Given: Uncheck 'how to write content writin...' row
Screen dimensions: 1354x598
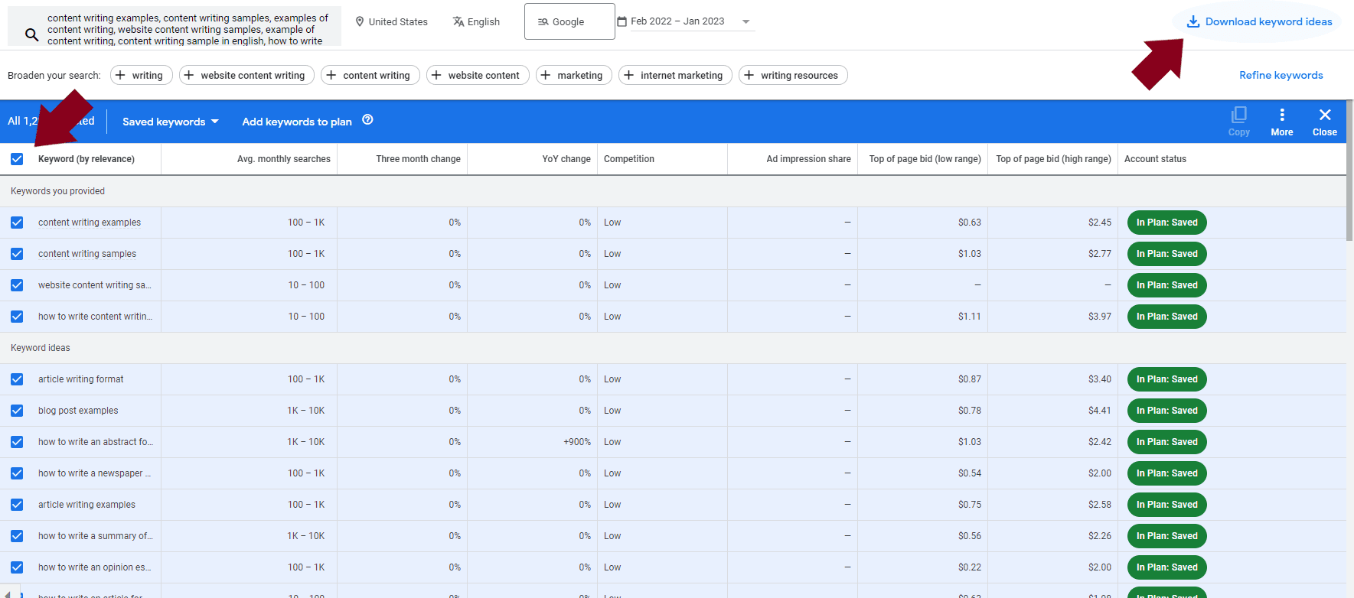Looking at the screenshot, I should coord(17,317).
